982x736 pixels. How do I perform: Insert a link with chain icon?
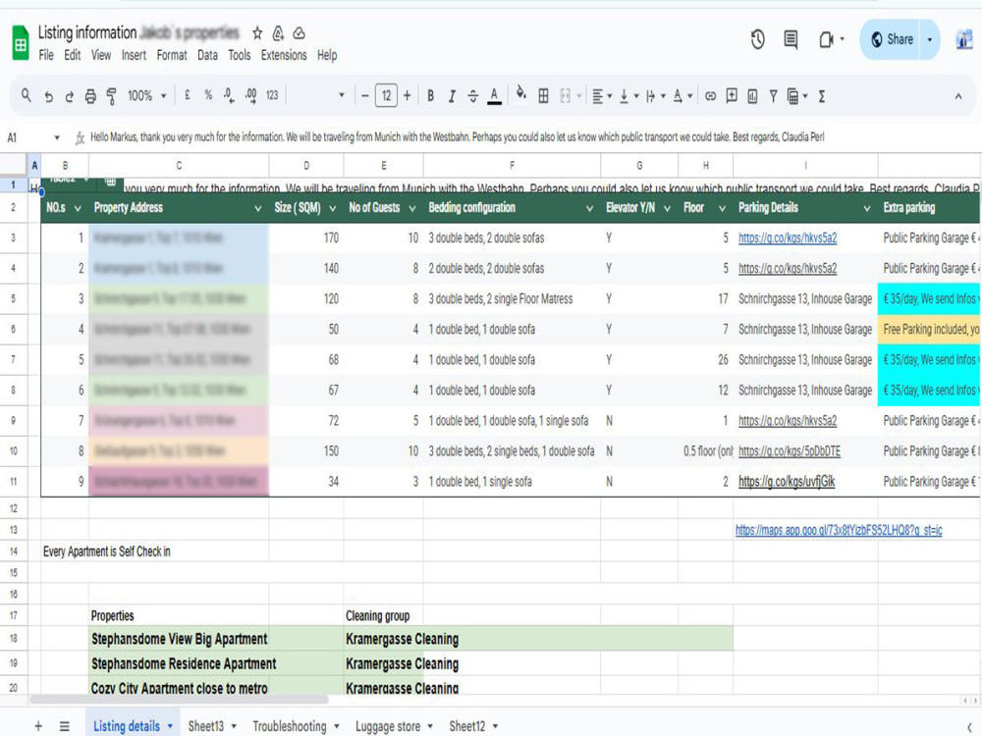(x=710, y=96)
